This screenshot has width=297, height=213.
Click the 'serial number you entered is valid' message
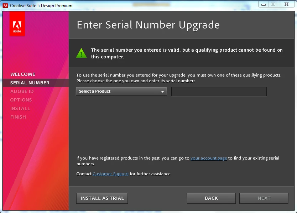(x=187, y=53)
